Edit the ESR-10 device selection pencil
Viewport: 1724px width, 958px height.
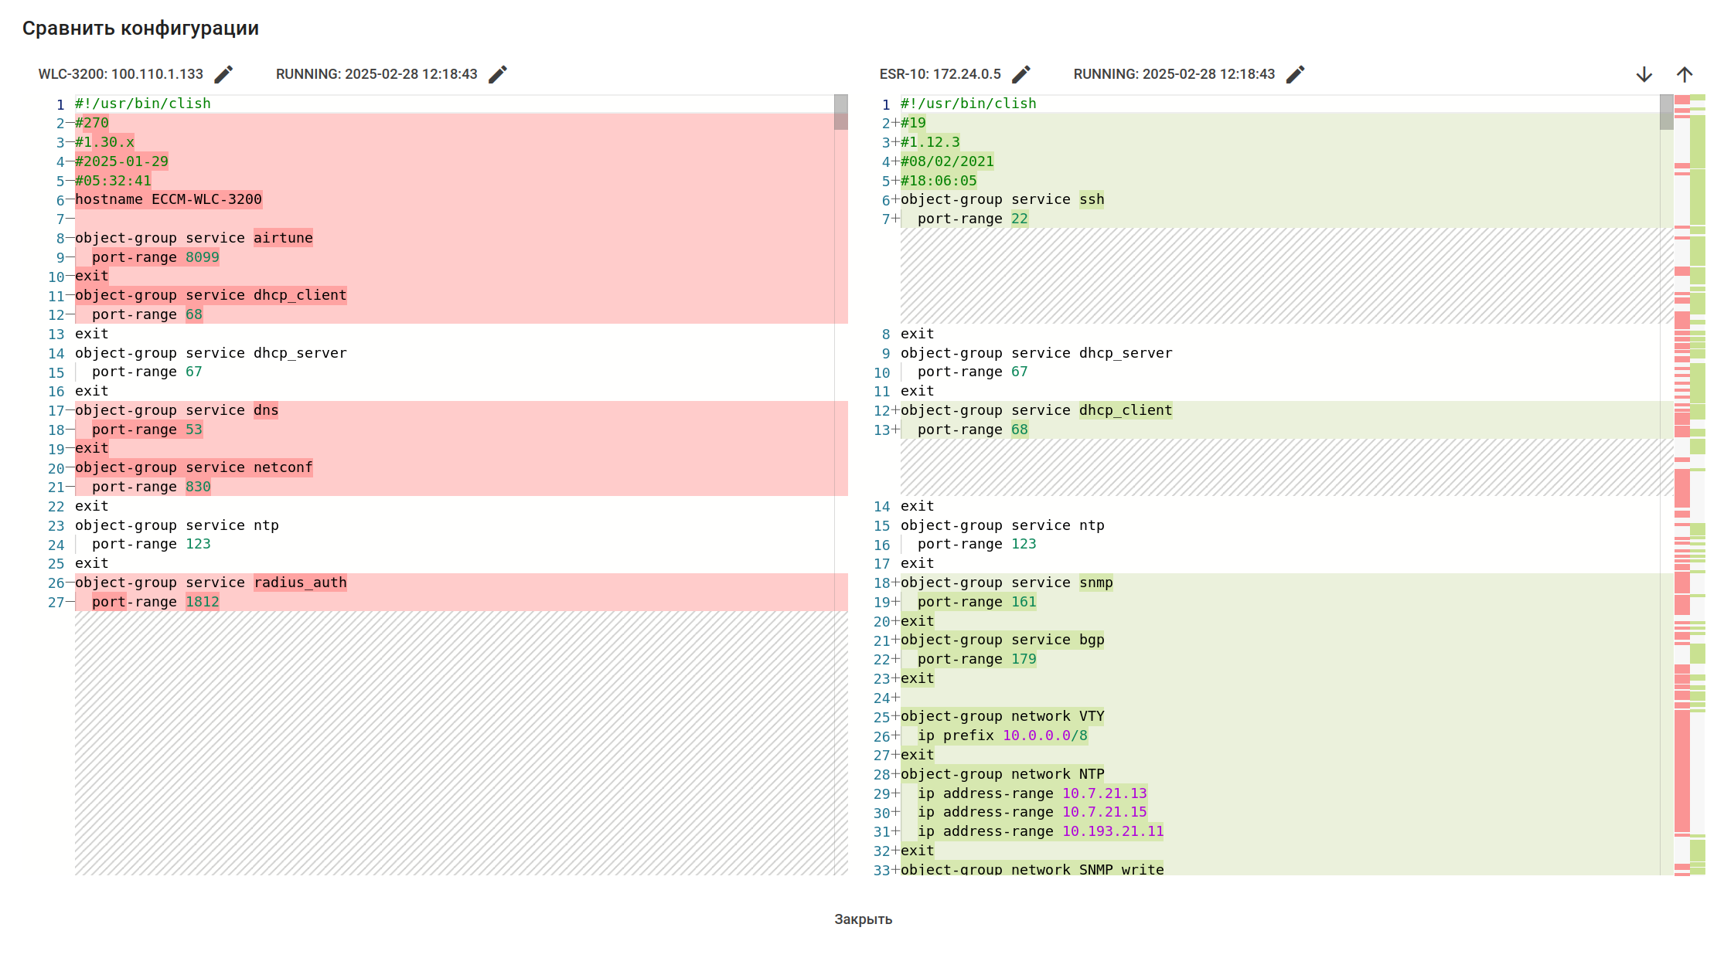tap(1021, 74)
